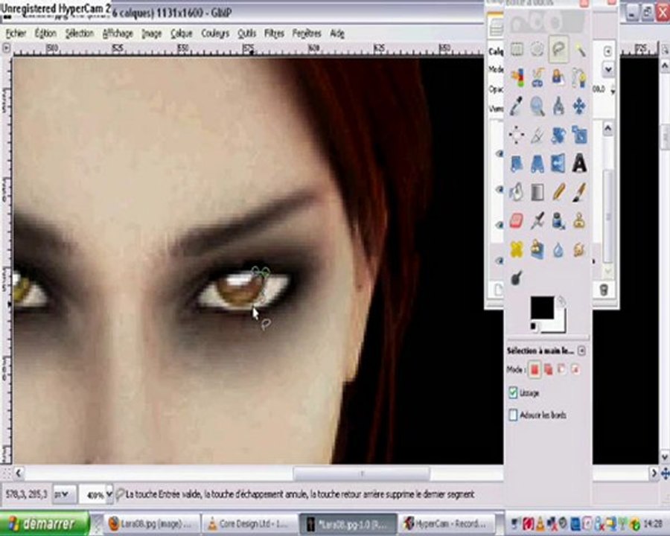The image size is (670, 536).
Task: Open the Calque menu
Action: pos(182,33)
